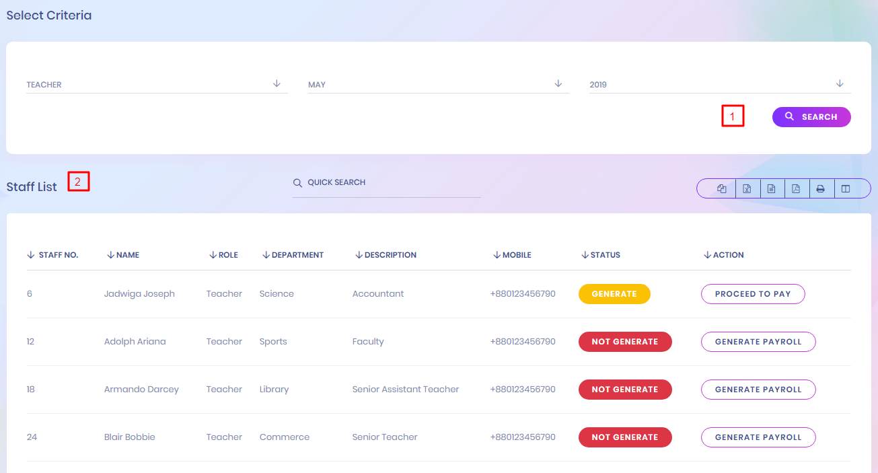Copy the staff list to clipboard
Image resolution: width=878 pixels, height=473 pixels.
(722, 189)
